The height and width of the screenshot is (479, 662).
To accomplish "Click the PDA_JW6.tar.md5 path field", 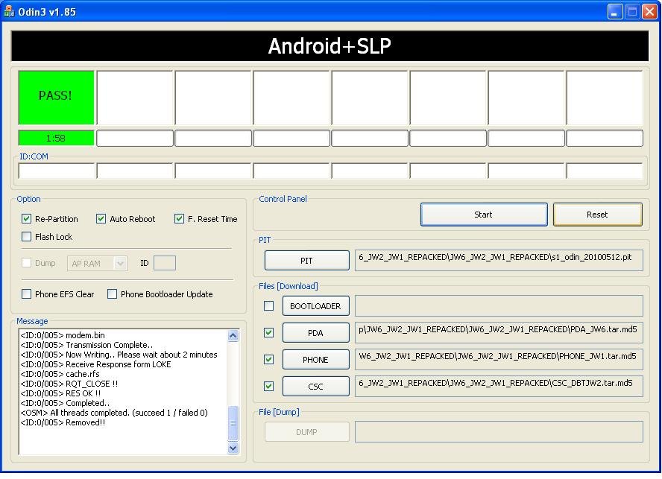I will pyautogui.click(x=499, y=332).
